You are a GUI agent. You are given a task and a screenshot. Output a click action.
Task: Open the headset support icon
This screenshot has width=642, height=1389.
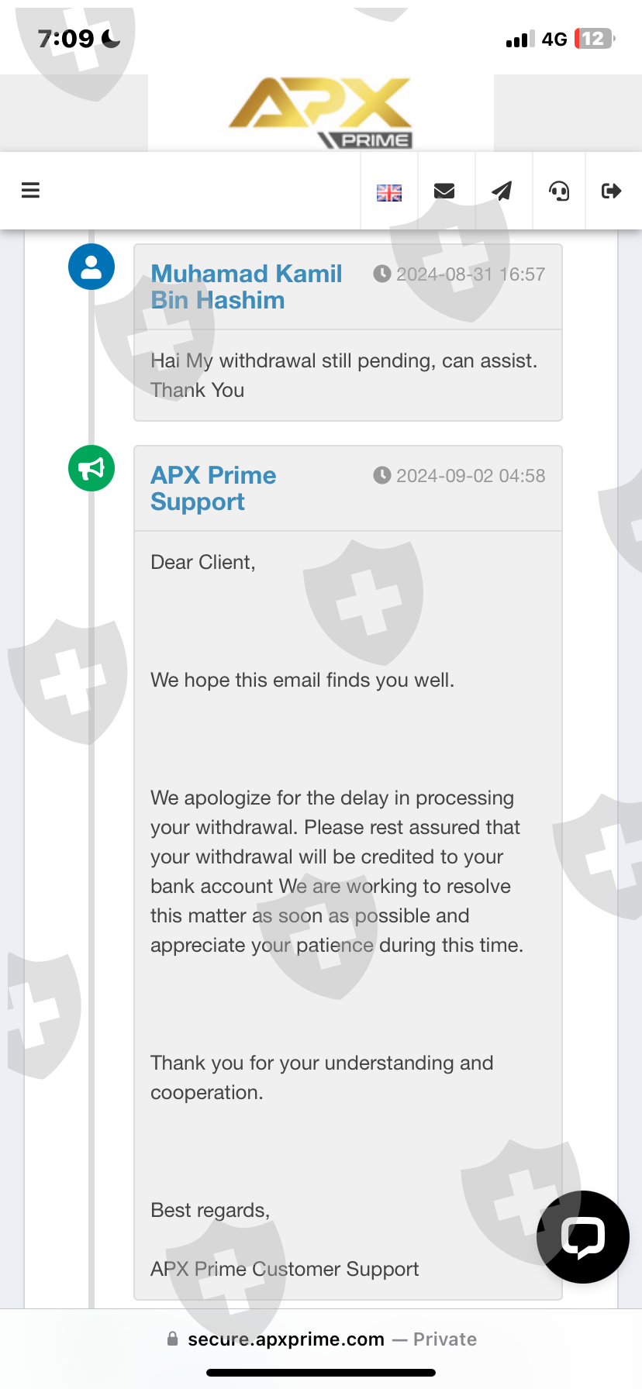(x=559, y=191)
